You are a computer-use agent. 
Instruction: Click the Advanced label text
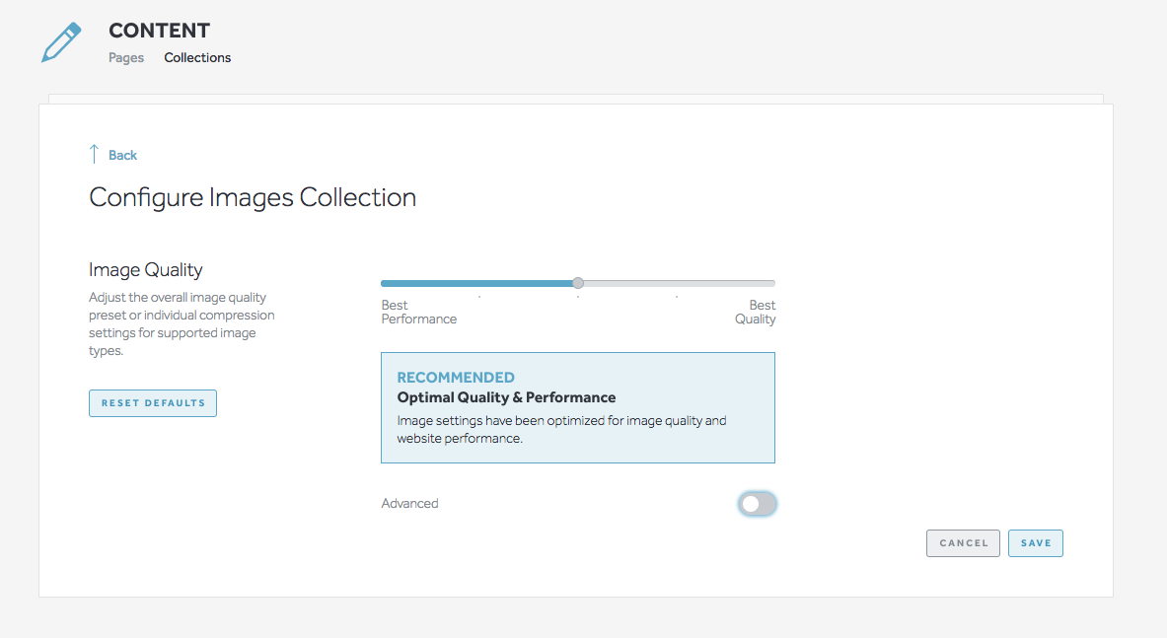(x=409, y=503)
